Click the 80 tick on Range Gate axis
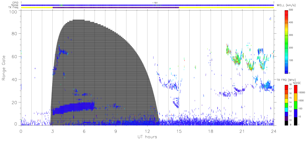308x142 pixels. 15,34
